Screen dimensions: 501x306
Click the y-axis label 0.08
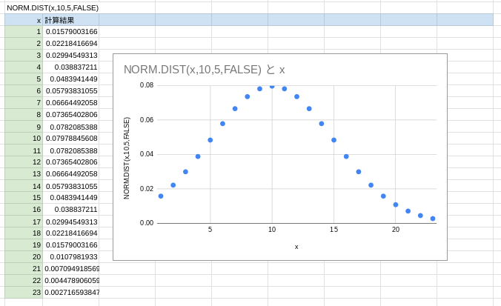click(147, 85)
